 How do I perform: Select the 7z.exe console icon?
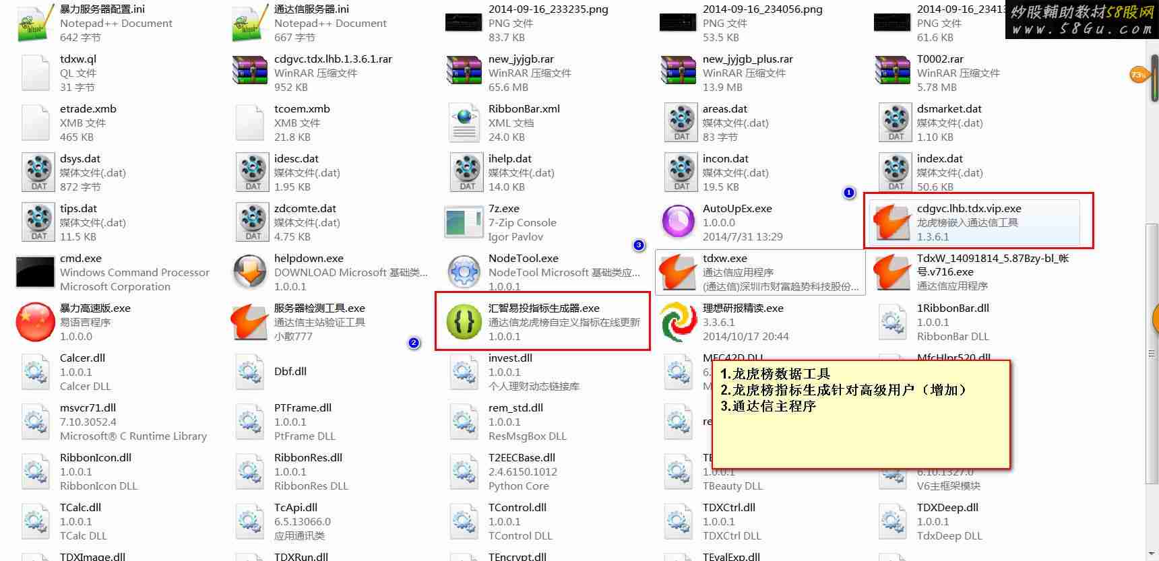[x=464, y=222]
